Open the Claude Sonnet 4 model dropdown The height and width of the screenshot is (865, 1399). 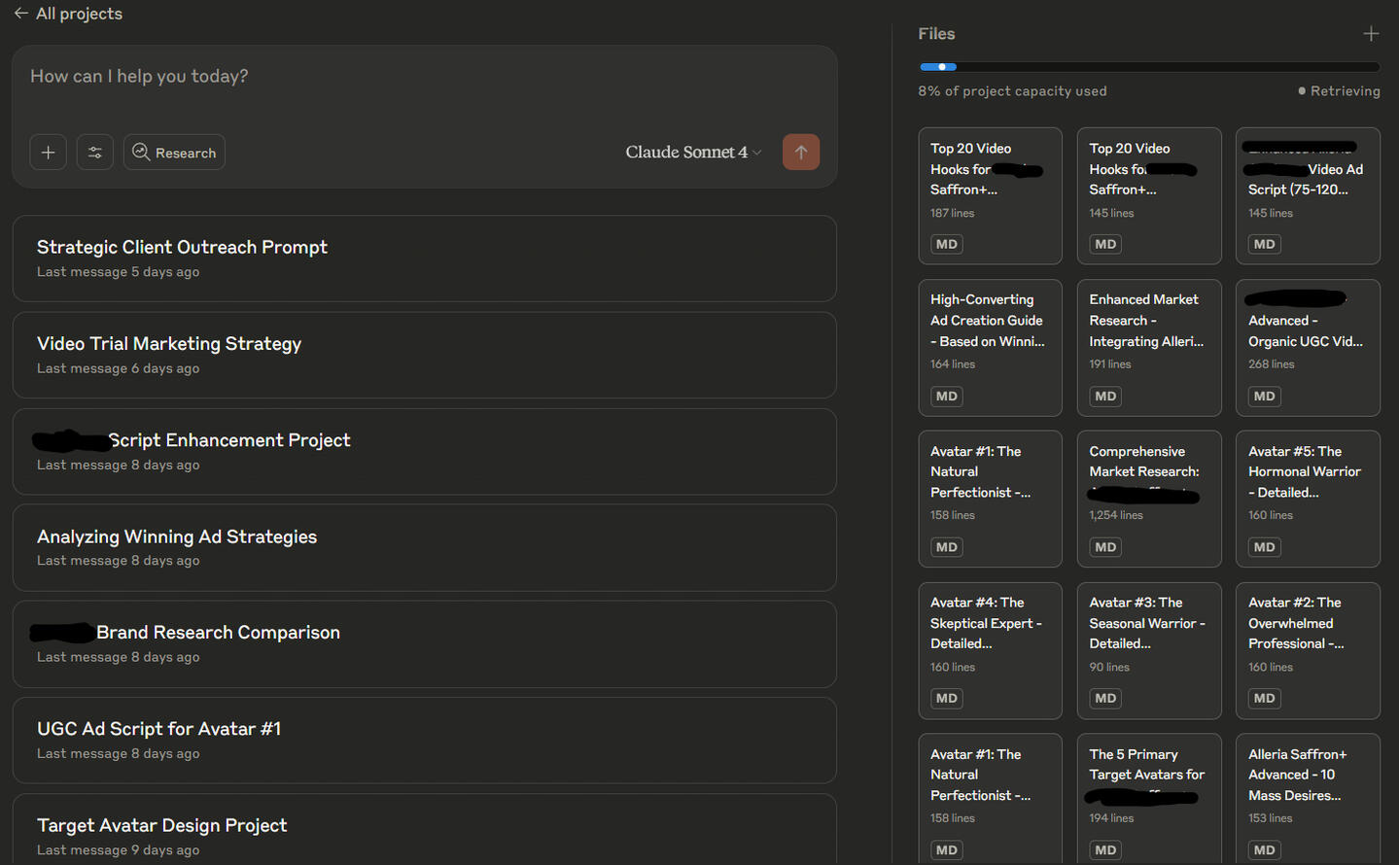click(x=692, y=153)
